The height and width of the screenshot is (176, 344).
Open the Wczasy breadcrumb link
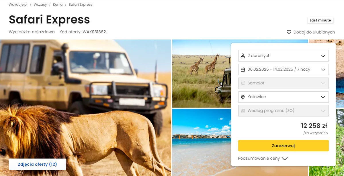click(40, 5)
